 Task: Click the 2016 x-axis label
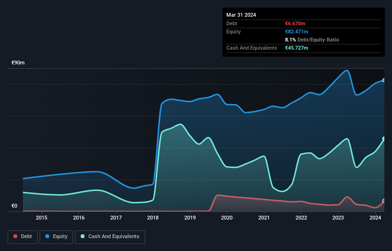pos(79,218)
